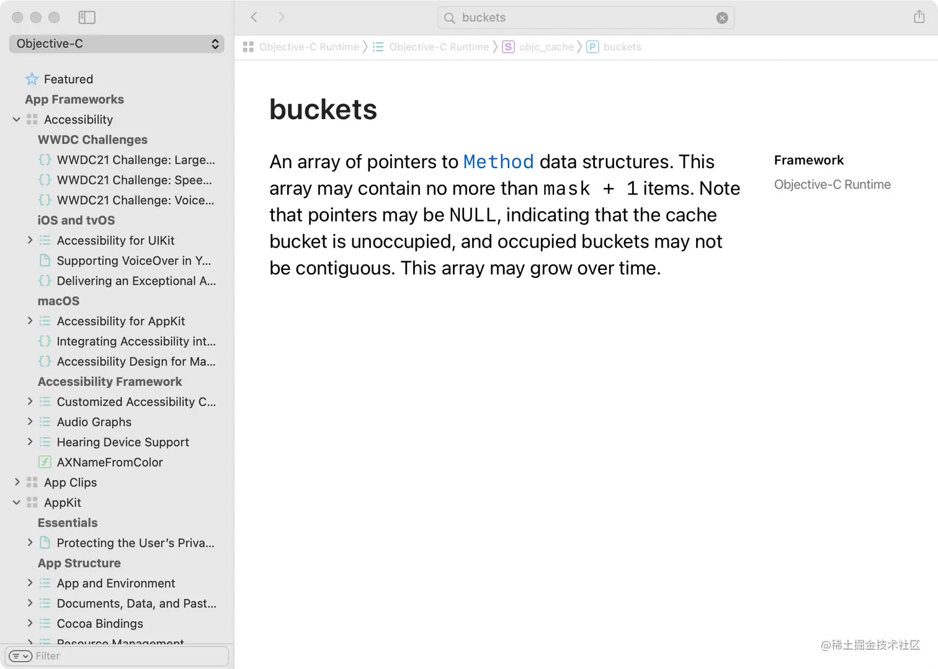
Task: Click the Protecting the User's Privacy document icon
Action: point(45,543)
